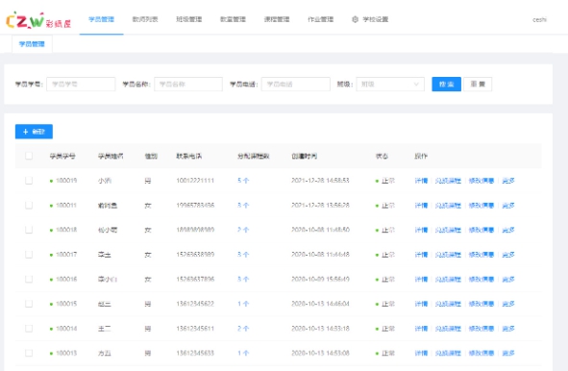Open 作业管理 in the top navigation
The height and width of the screenshot is (371, 568).
(x=321, y=19)
